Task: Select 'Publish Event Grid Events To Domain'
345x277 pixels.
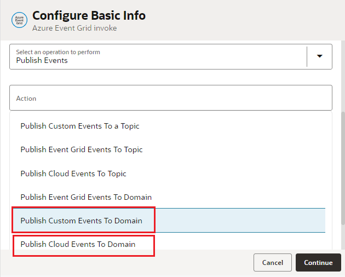Action: 86,197
